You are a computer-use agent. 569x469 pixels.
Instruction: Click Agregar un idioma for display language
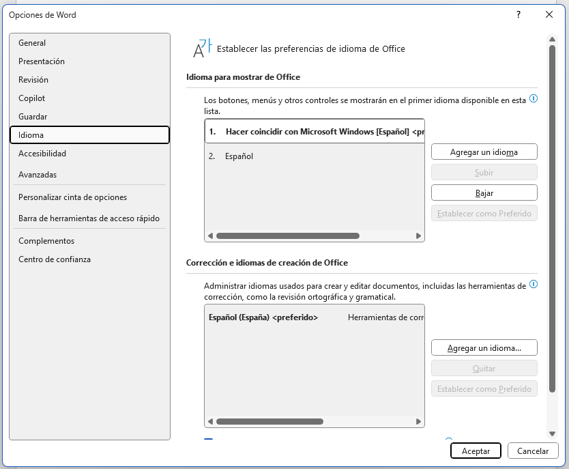(x=484, y=152)
